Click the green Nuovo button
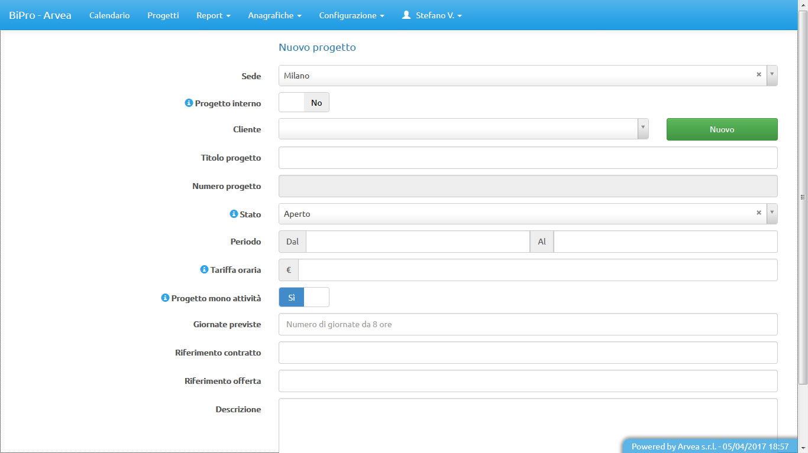Screen dimensions: 808x453 click(722, 129)
